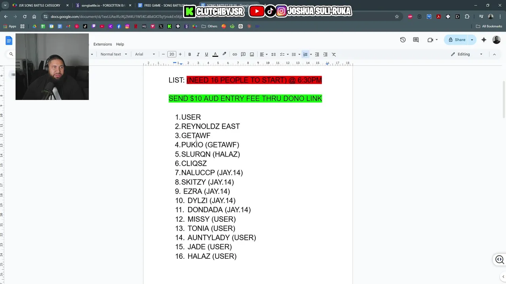Click the browser home icon
The width and height of the screenshot is (506, 284).
click(34, 17)
